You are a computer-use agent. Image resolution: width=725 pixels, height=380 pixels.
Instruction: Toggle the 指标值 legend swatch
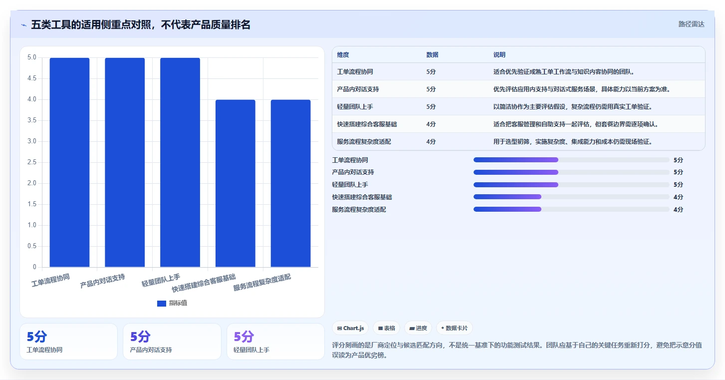coord(162,303)
